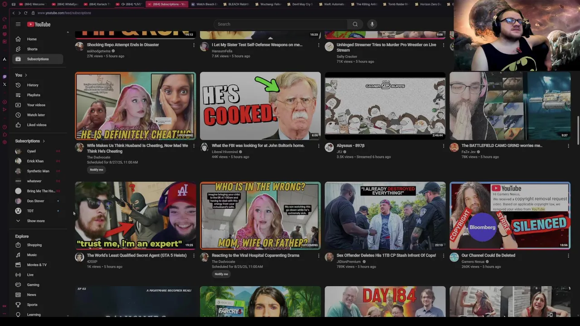This screenshot has width=580, height=326.
Task: Open options for Viral Hospital Coparenting video
Action: pyautogui.click(x=319, y=256)
